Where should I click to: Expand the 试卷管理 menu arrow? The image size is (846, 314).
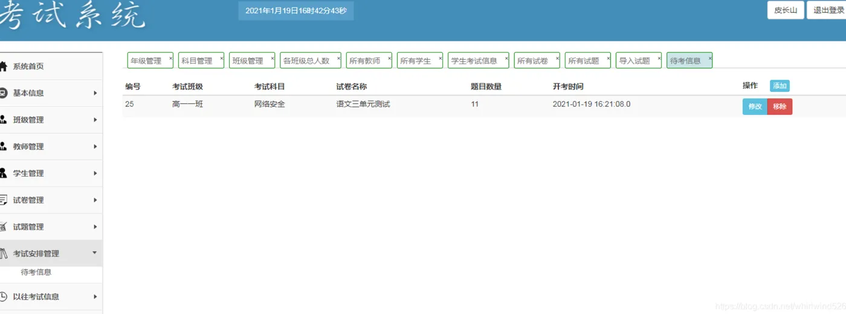[95, 200]
